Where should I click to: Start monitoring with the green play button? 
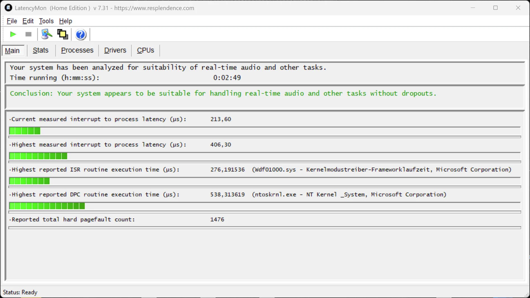click(13, 34)
